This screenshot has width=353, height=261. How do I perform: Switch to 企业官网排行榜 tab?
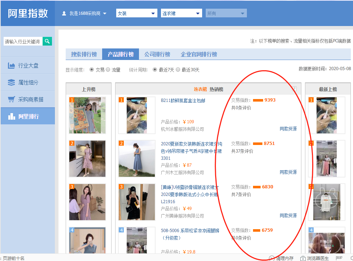tap(199, 54)
